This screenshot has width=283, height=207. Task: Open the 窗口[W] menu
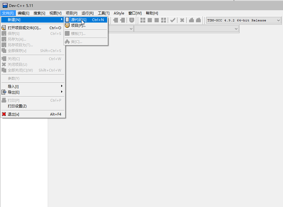[135, 13]
